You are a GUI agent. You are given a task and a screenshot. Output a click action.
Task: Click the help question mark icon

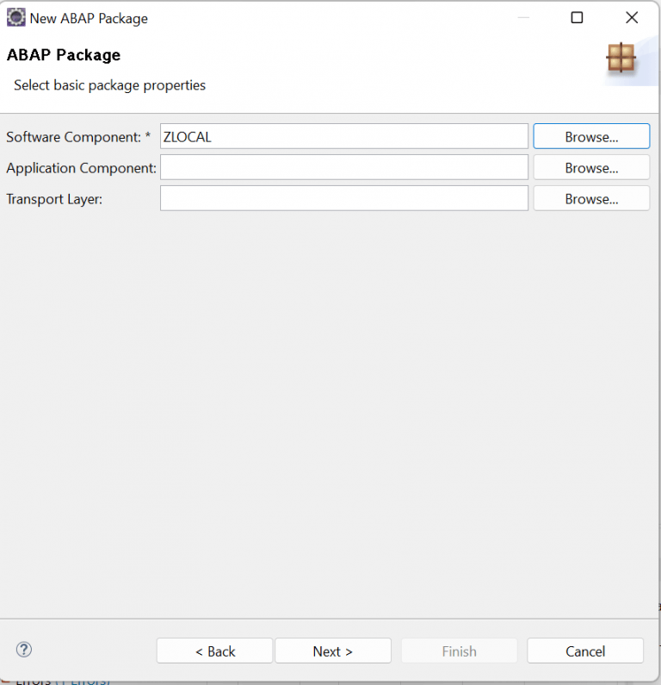[24, 650]
